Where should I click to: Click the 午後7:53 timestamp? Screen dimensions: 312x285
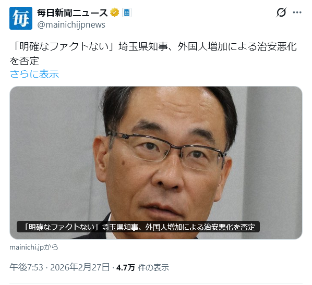coord(26,267)
